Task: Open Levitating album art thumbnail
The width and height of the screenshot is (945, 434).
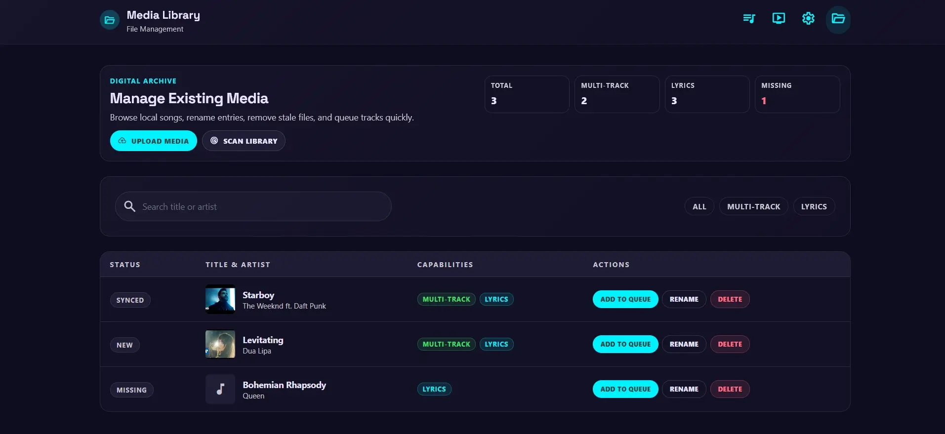Action: (x=220, y=344)
